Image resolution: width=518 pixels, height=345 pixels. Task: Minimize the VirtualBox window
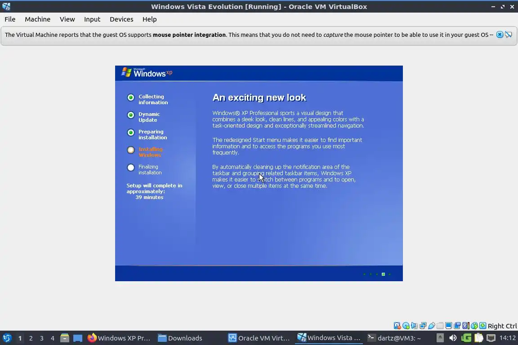tap(493, 7)
